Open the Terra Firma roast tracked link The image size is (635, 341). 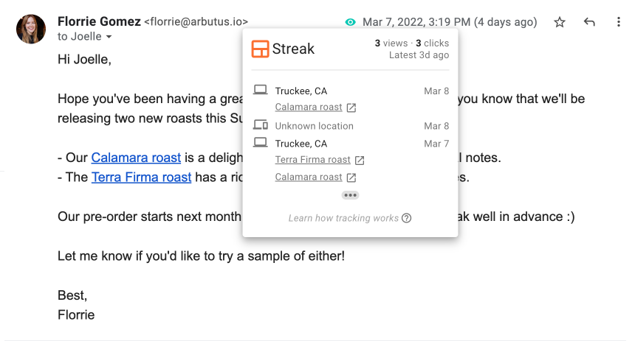[312, 160]
